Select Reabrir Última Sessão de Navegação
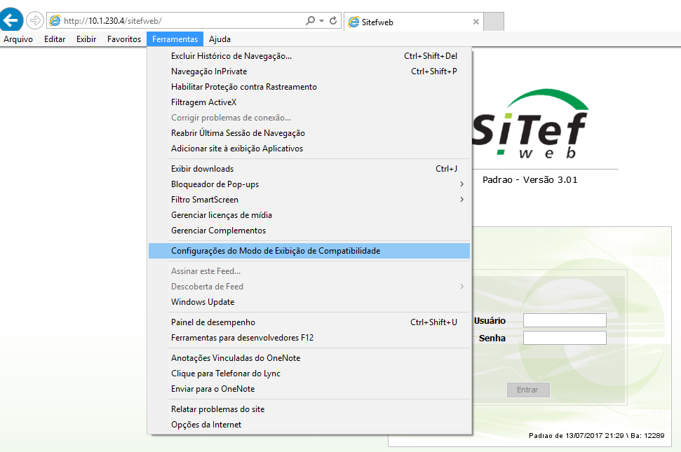Viewport: 681px width, 452px height. pos(309,133)
